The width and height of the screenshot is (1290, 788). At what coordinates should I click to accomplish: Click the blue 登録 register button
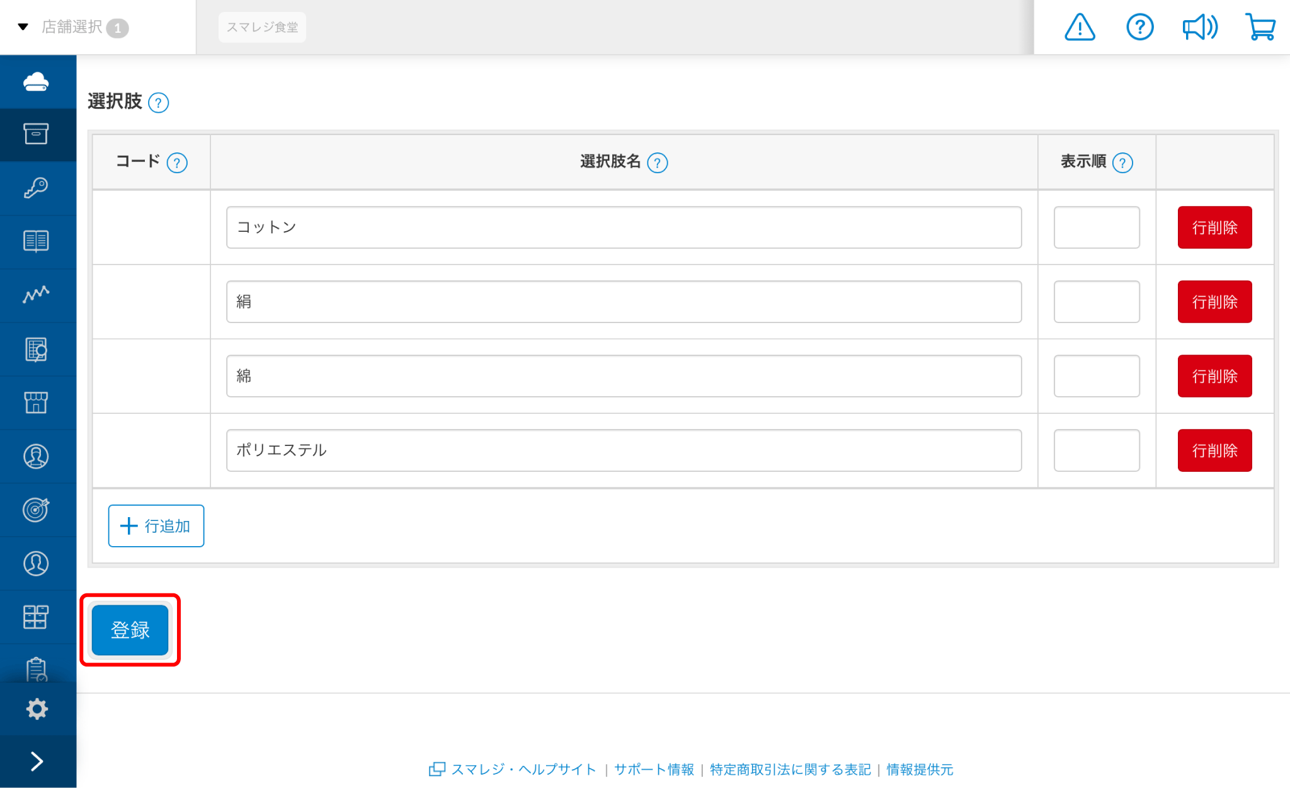coord(130,630)
